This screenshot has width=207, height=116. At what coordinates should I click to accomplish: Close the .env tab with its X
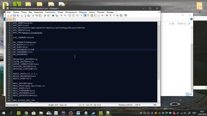tap(14, 20)
